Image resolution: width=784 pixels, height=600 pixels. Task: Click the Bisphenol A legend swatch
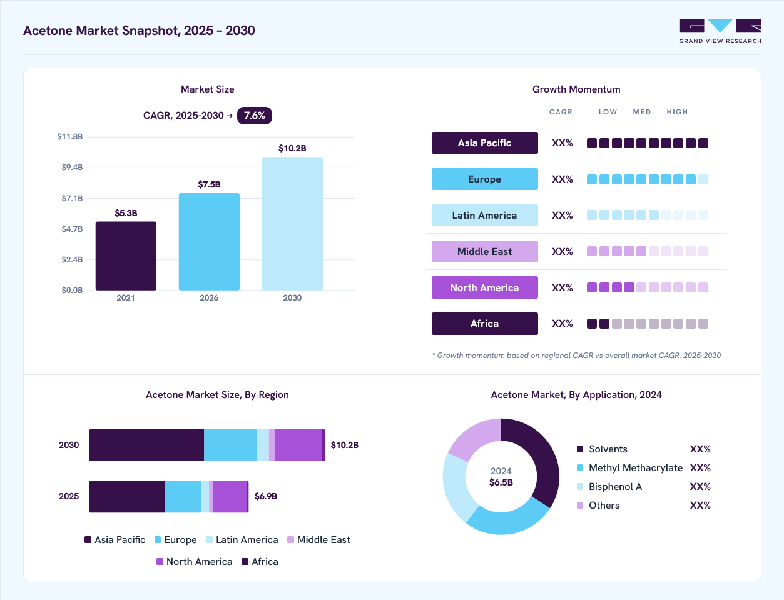[x=580, y=487]
